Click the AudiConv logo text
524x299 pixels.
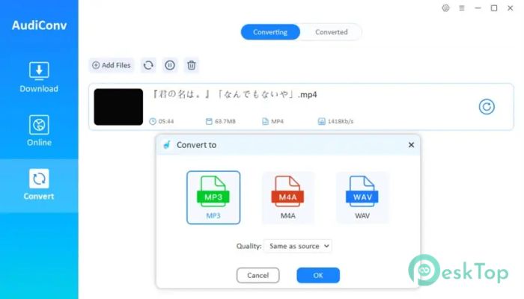click(39, 25)
